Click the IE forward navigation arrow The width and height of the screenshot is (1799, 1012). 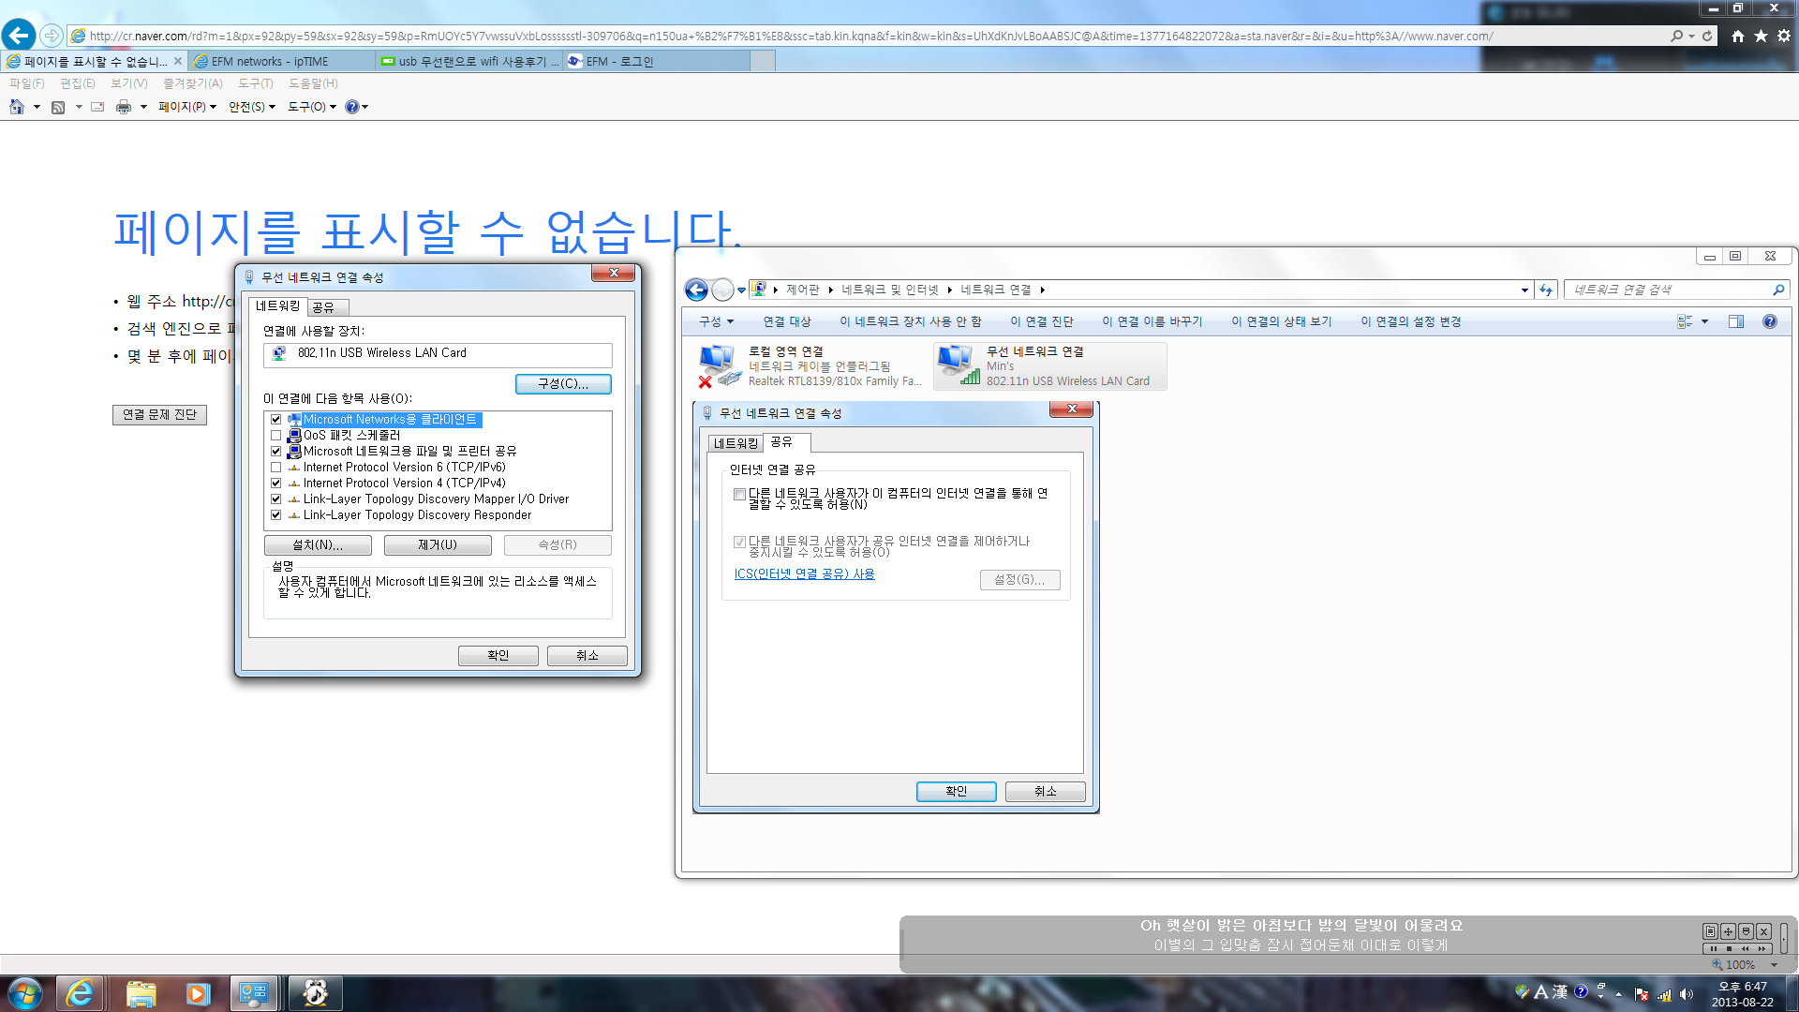click(52, 36)
